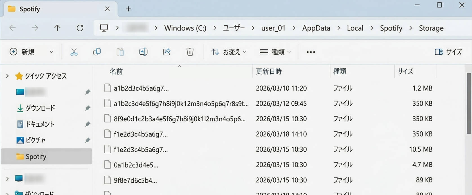Click pin icon next to ドキュメント
The width and height of the screenshot is (472, 195).
(x=88, y=124)
